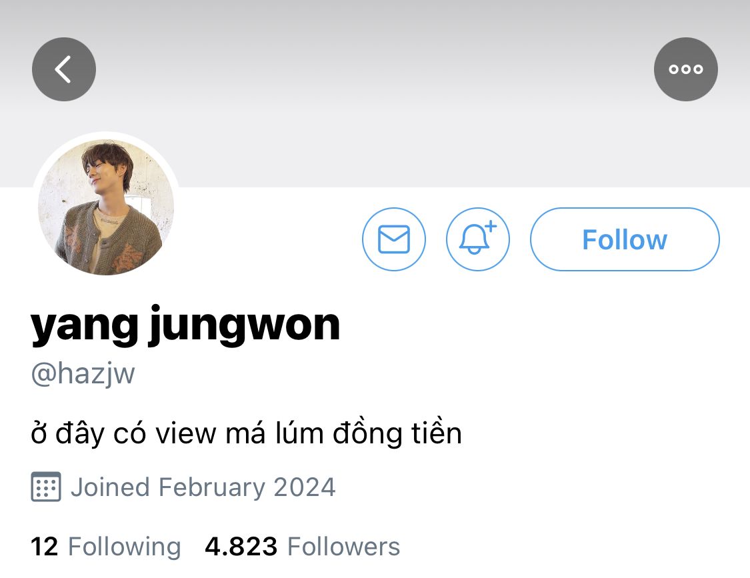Viewport: 750px width, 578px height.
Task: Click the 4.823 follower number
Action: tap(241, 547)
